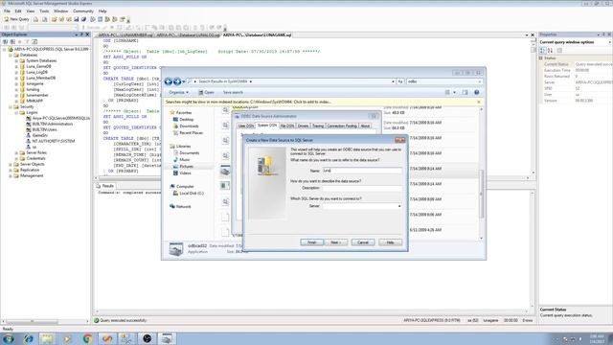The height and width of the screenshot is (345, 613).
Task: Switch to the Connection Pooling tab
Action: point(342,126)
